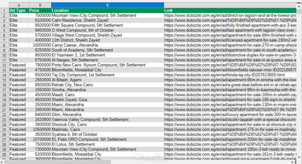Click cell 'South of Academy, 5th Settlement'
Screen dimensions: 302x164
tap(108, 50)
